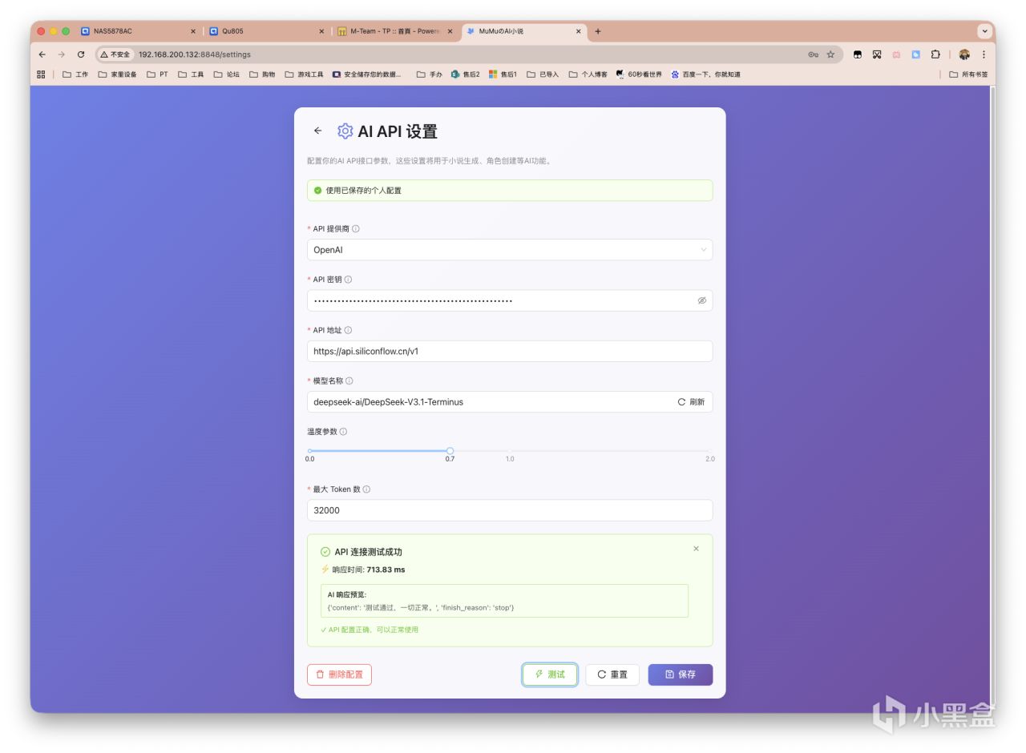The height and width of the screenshot is (753, 1026).
Task: Click the password key icon in address bar
Action: 814,54
